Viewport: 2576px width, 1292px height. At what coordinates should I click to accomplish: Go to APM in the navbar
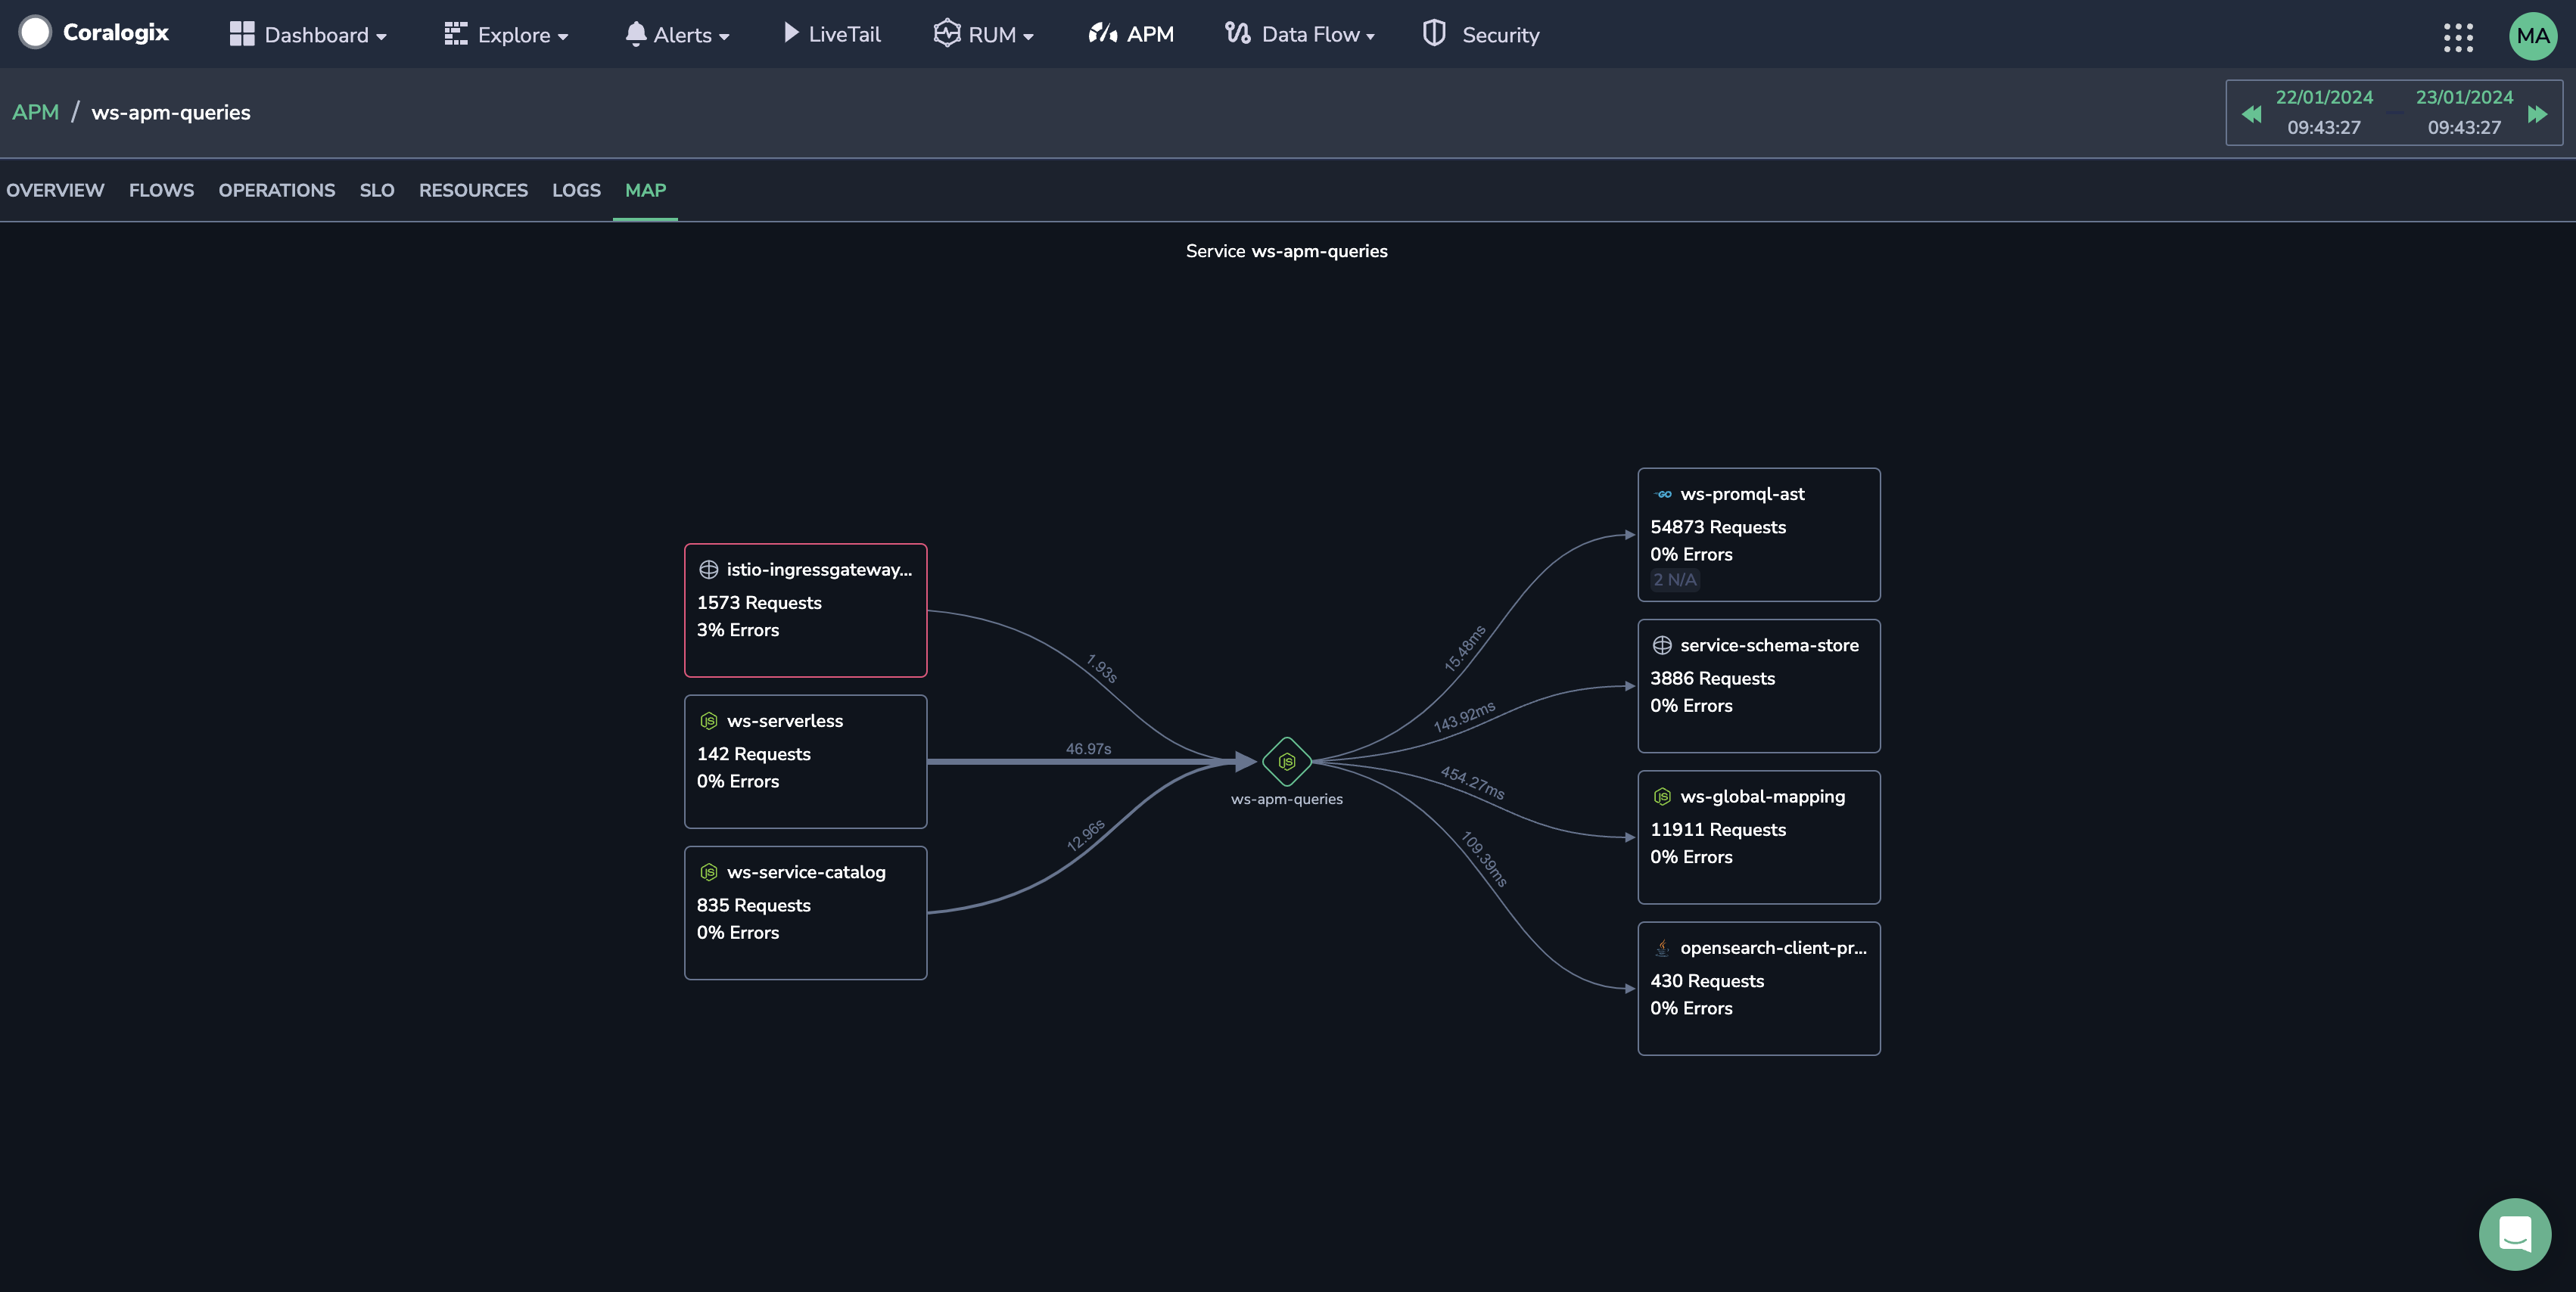point(1131,34)
